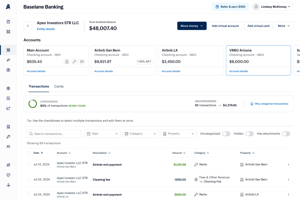
Task: Click Add virtual account button
Action: pyautogui.click(x=225, y=26)
